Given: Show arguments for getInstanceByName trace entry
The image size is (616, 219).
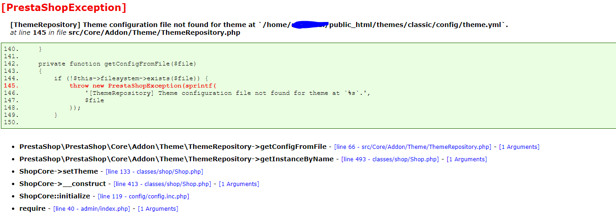Looking at the screenshot, I should tap(466, 159).
